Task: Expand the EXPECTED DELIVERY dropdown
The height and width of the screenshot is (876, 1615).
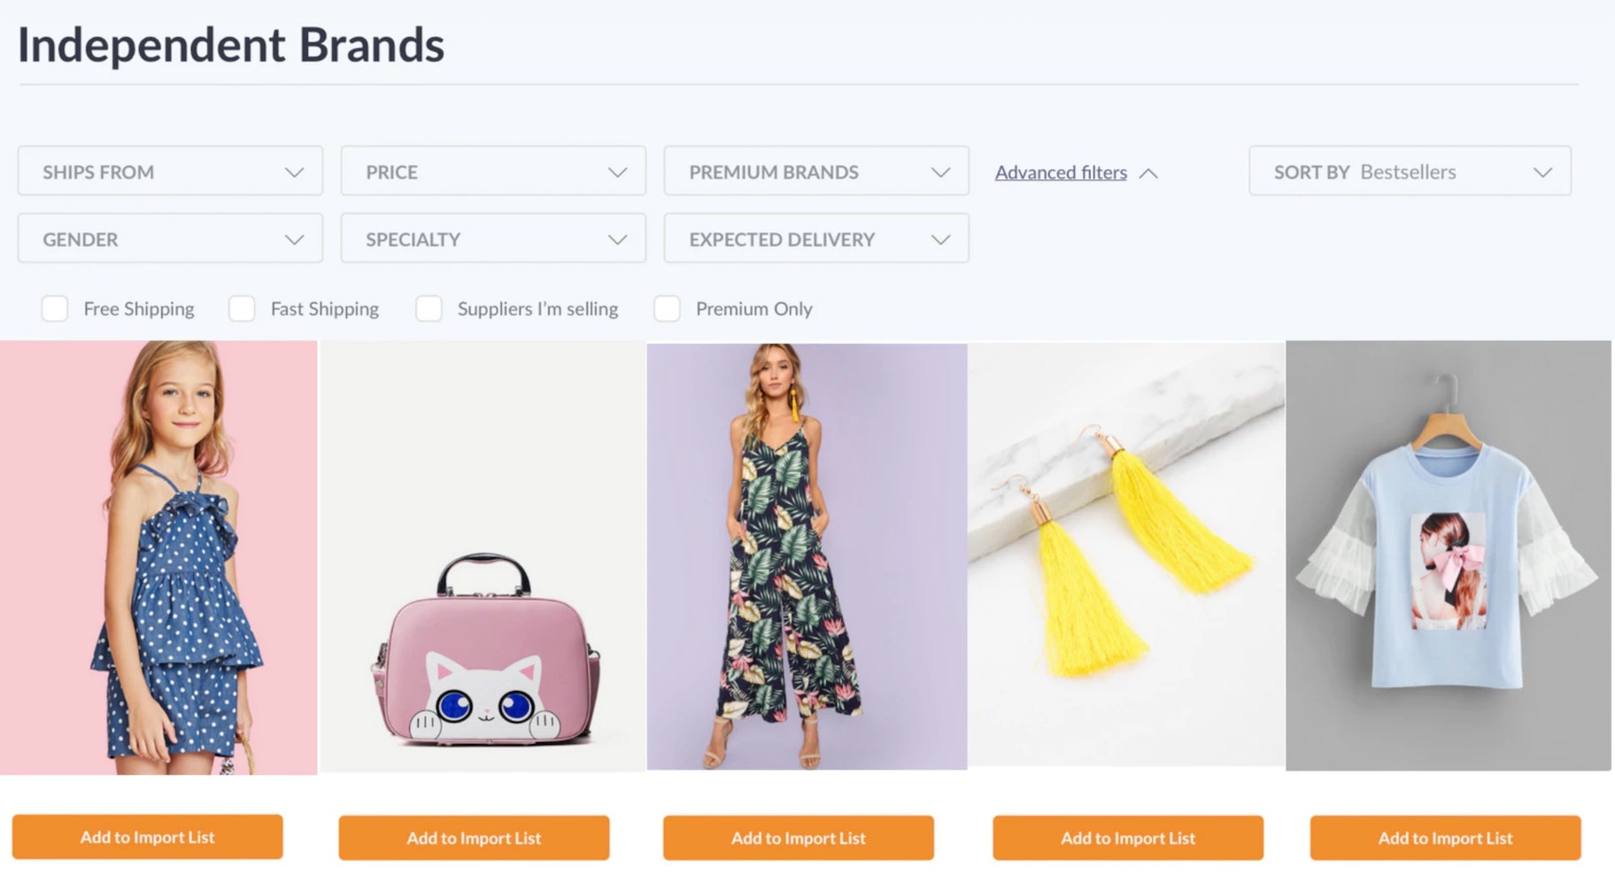Action: (x=816, y=238)
